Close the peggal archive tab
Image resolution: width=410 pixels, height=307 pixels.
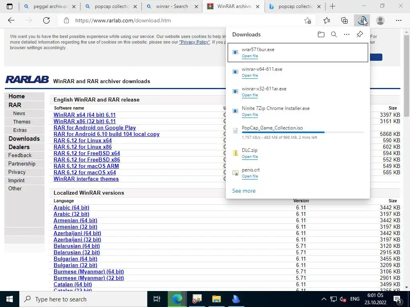[74, 6]
